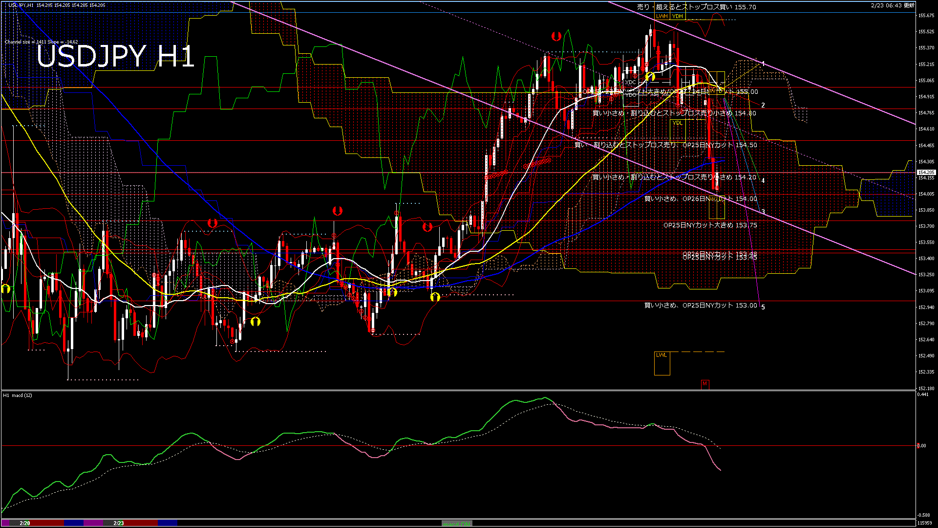Viewport: 938px width, 528px height.
Task: Select the yellow omega marker at the far left edge
Action: pyautogui.click(x=7, y=288)
